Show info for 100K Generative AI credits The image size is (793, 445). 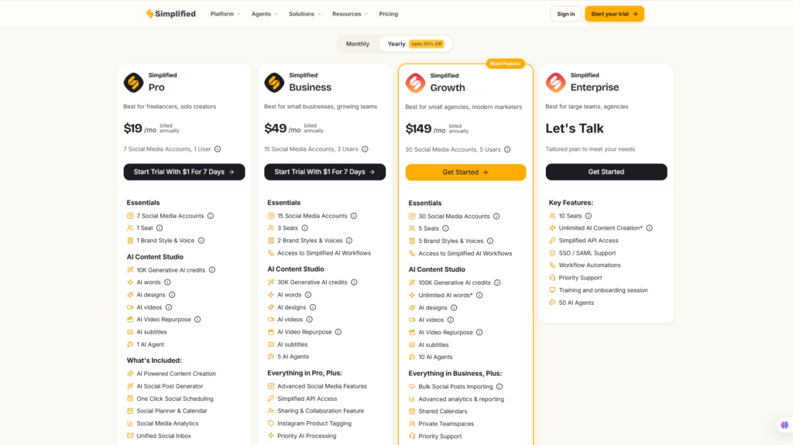coord(498,282)
